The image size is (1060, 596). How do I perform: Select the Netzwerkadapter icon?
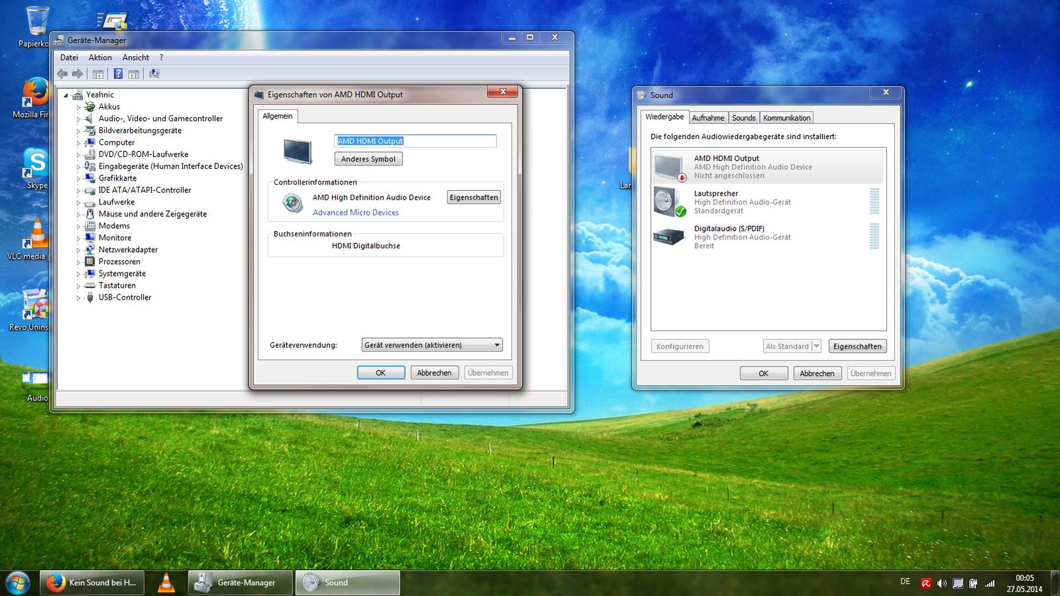click(90, 250)
